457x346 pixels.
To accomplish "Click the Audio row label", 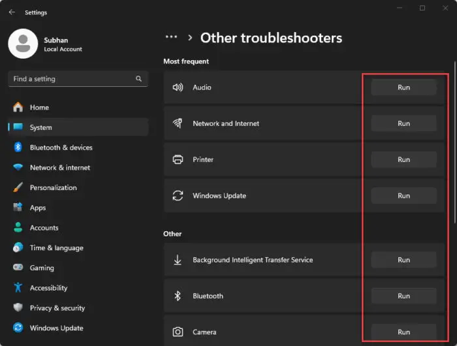I will (x=202, y=87).
